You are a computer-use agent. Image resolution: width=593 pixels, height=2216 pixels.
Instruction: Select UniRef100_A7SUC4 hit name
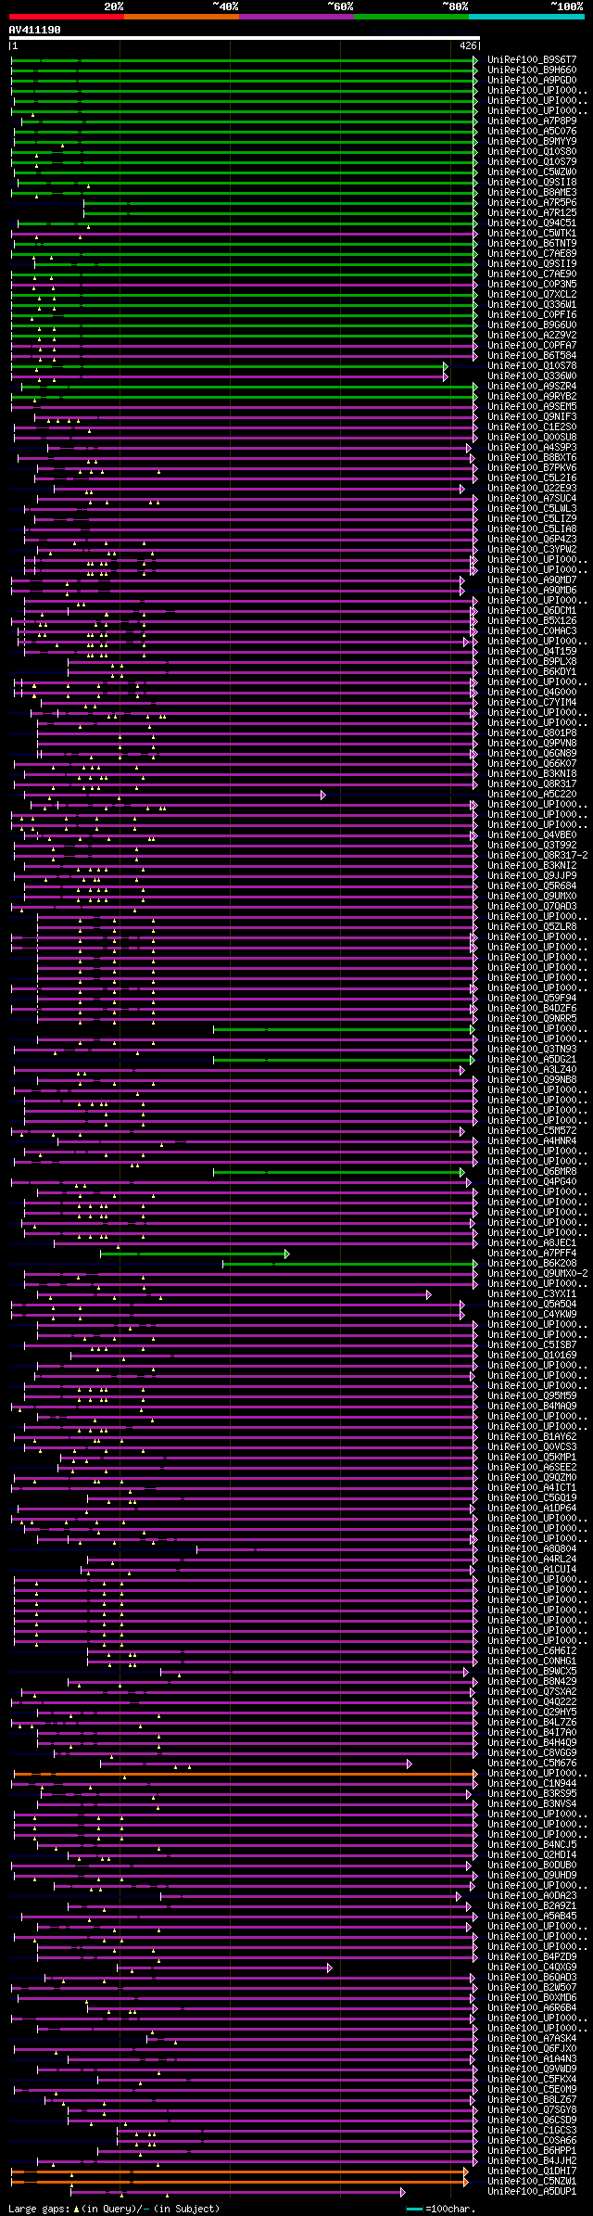(x=532, y=498)
